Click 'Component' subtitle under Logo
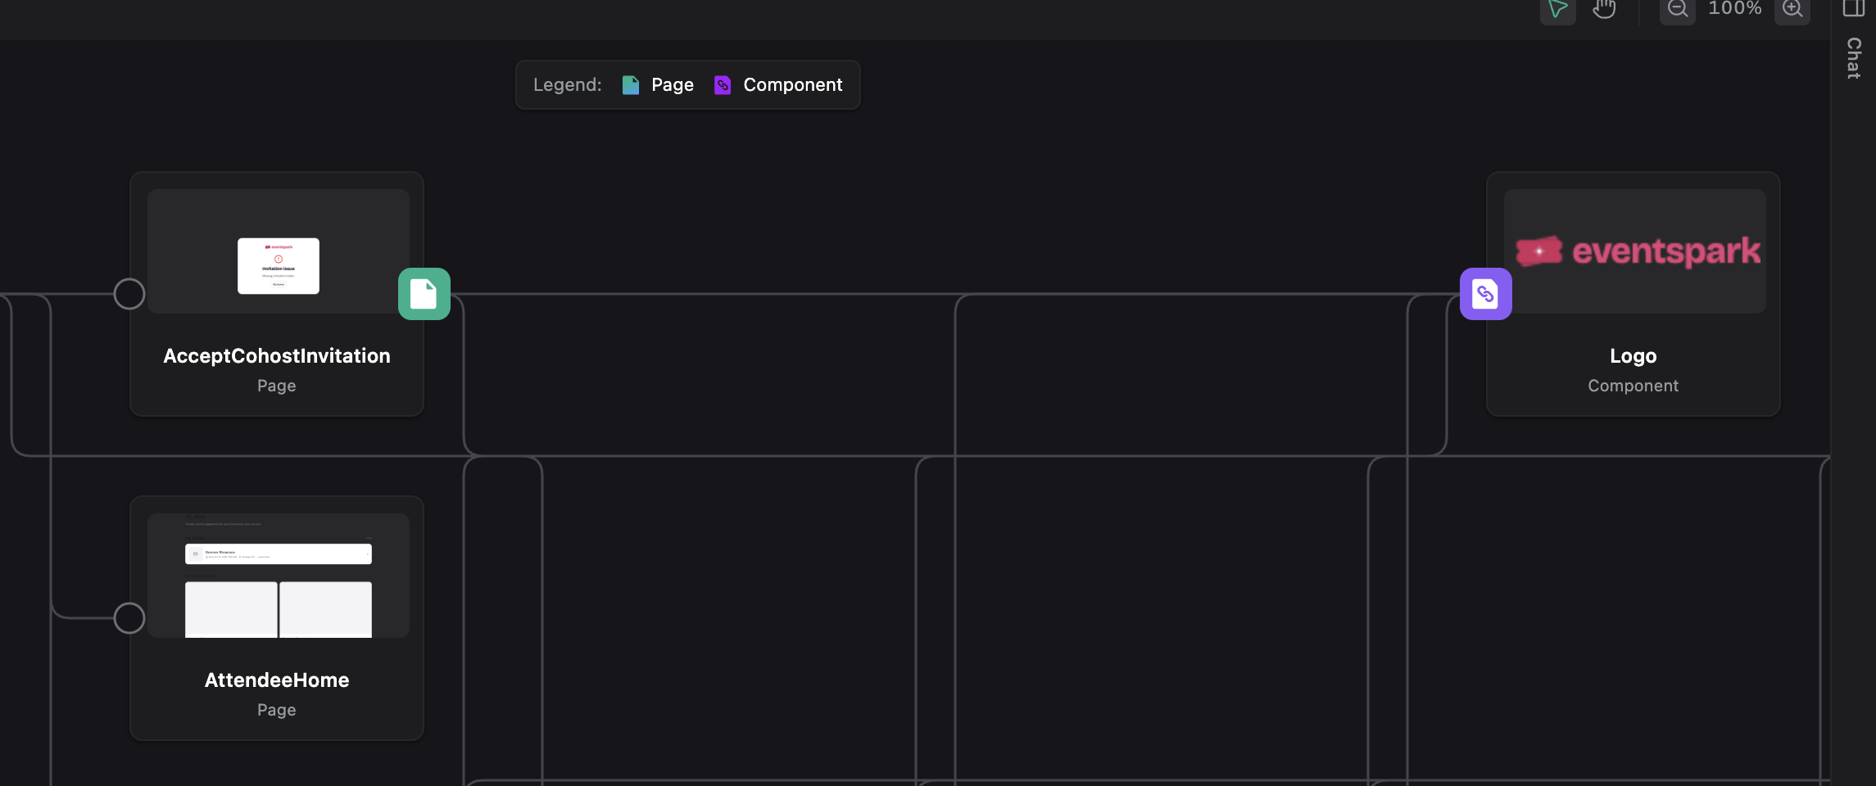The width and height of the screenshot is (1876, 786). click(x=1634, y=386)
